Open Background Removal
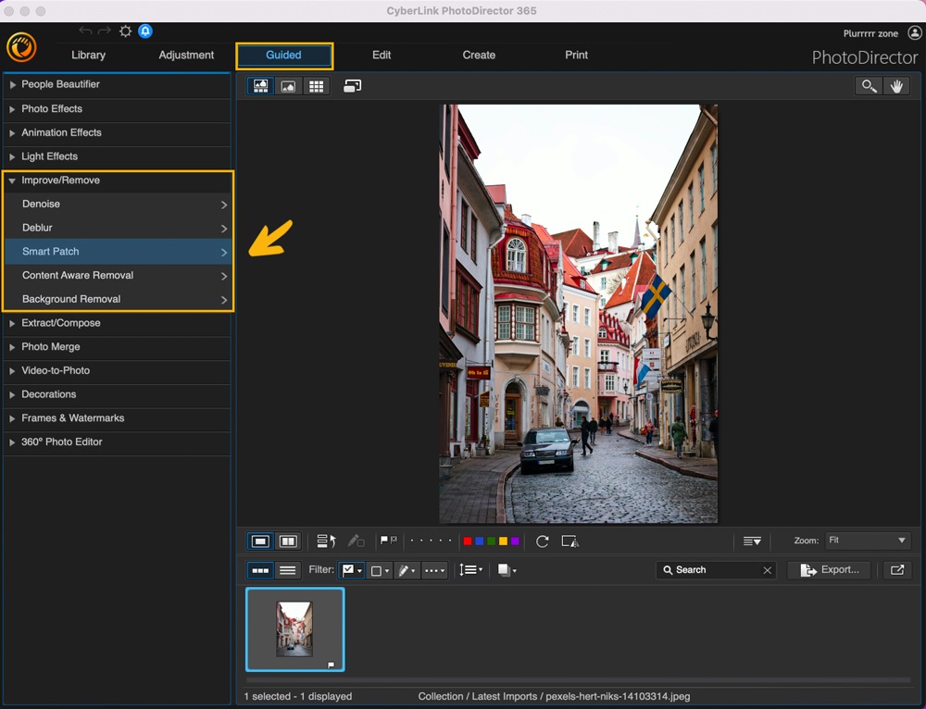 pos(117,299)
